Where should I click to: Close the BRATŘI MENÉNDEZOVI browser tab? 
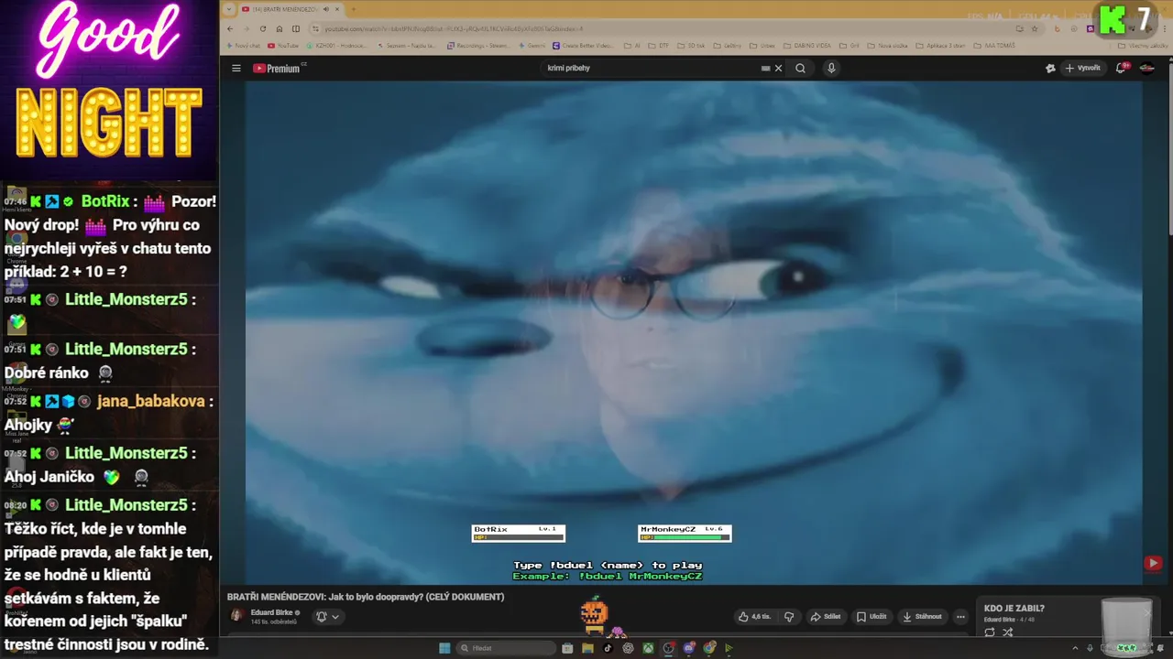(337, 9)
